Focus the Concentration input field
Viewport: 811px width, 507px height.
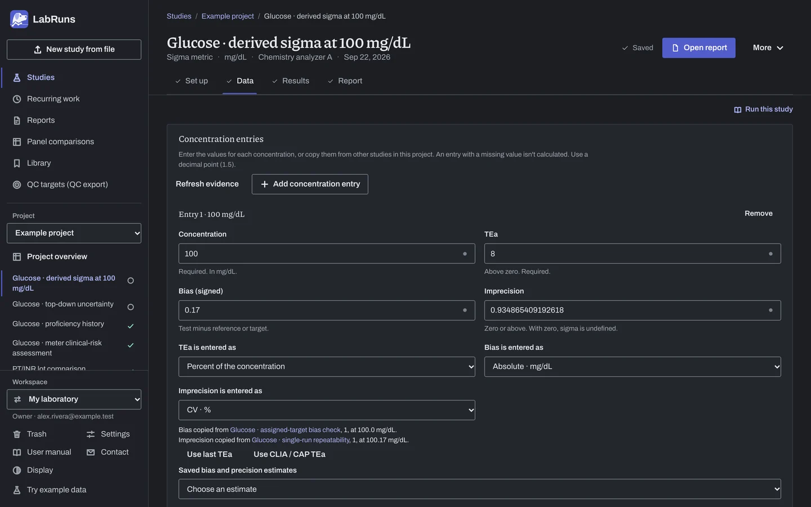point(327,253)
